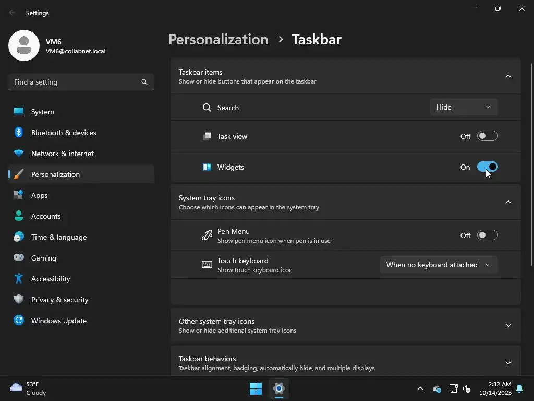Open the notification bell in system tray
The width and height of the screenshot is (534, 401).
click(x=520, y=388)
